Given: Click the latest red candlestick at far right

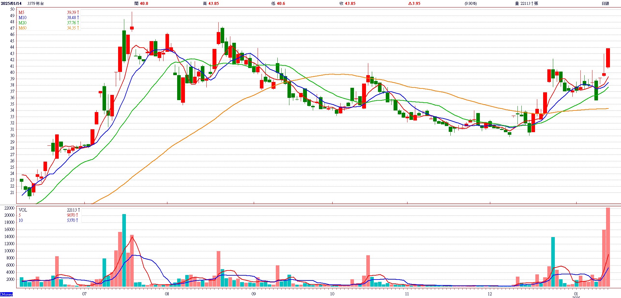Looking at the screenshot, I should click(x=608, y=58).
